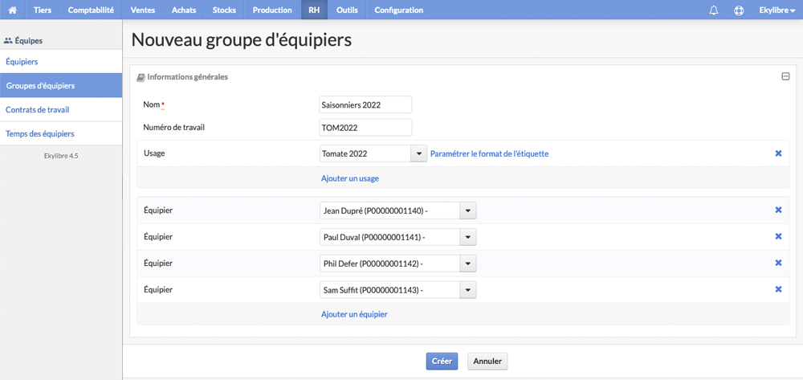Open the Tiers menu

43,10
